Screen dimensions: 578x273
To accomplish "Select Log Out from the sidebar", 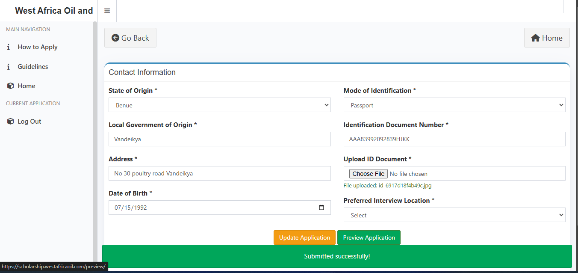I will pos(29,122).
